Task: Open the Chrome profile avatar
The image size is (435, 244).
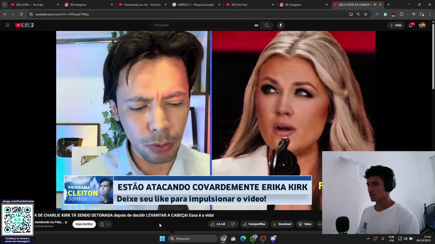Action: pos(422,14)
